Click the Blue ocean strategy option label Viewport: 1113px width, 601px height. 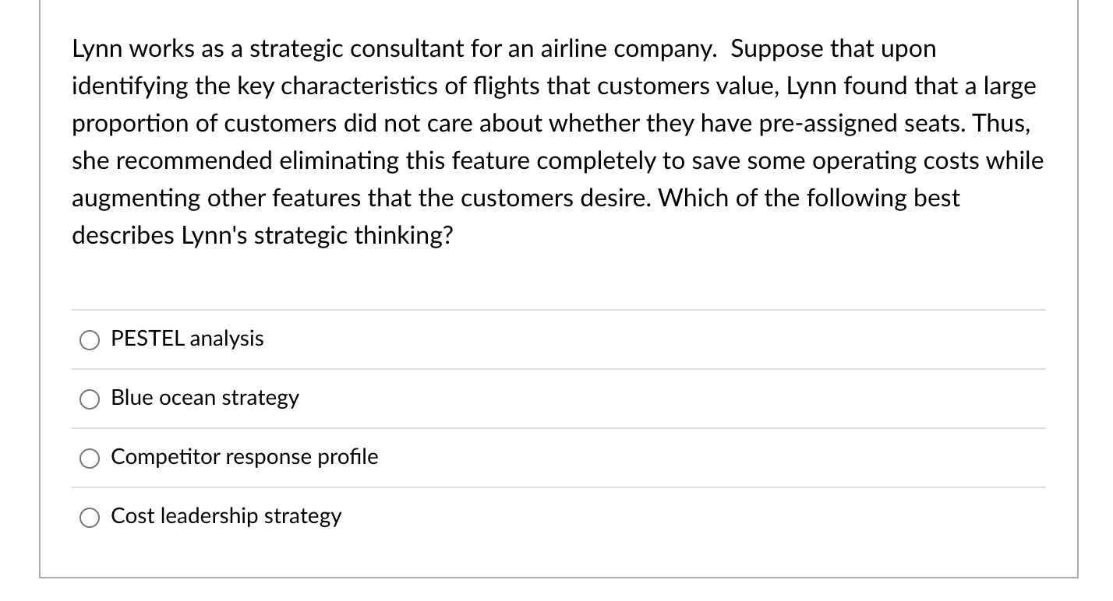pyautogui.click(x=205, y=398)
